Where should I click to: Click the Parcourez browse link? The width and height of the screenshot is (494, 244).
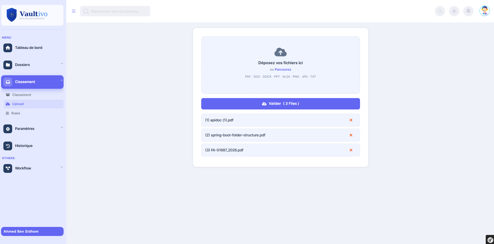click(x=283, y=70)
